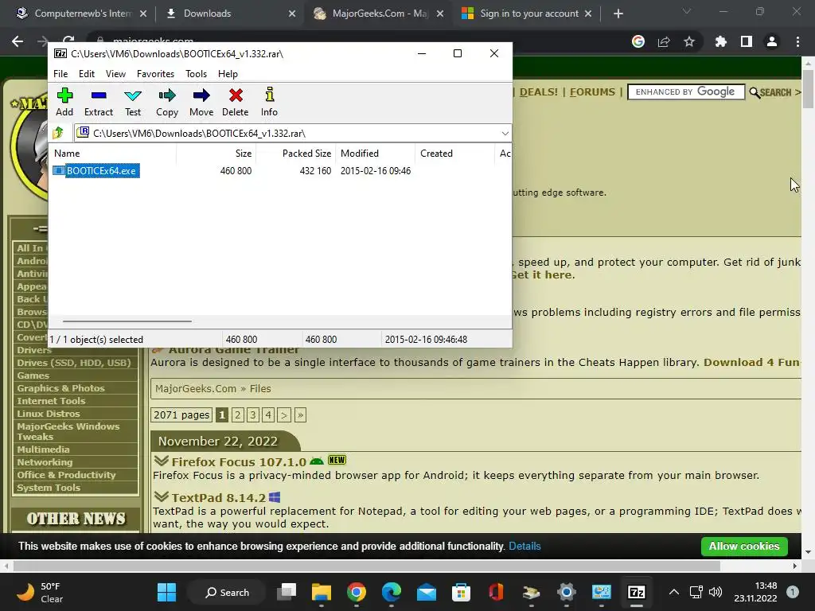
Task: Click the Chrome back arrow
Action: (x=18, y=41)
